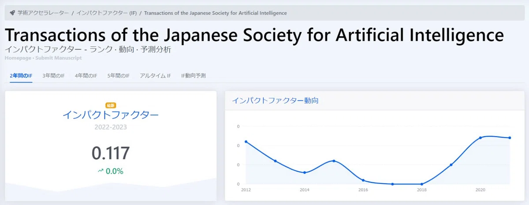Click the main journal title heading
This screenshot has height=205, width=529.
click(254, 35)
